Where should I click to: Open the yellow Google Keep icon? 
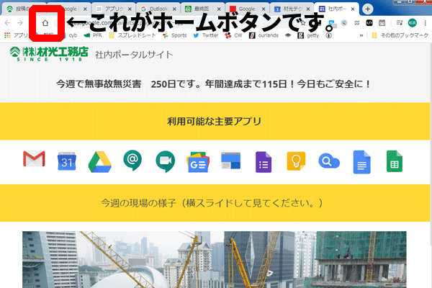click(x=296, y=161)
